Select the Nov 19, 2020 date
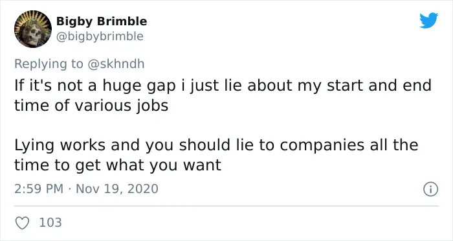Viewport: 453px width, 241px height. click(117, 189)
